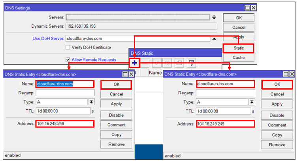Click OK in right DNS Static Entry window
Viewport: 301px width, 161px height.
point(277,84)
